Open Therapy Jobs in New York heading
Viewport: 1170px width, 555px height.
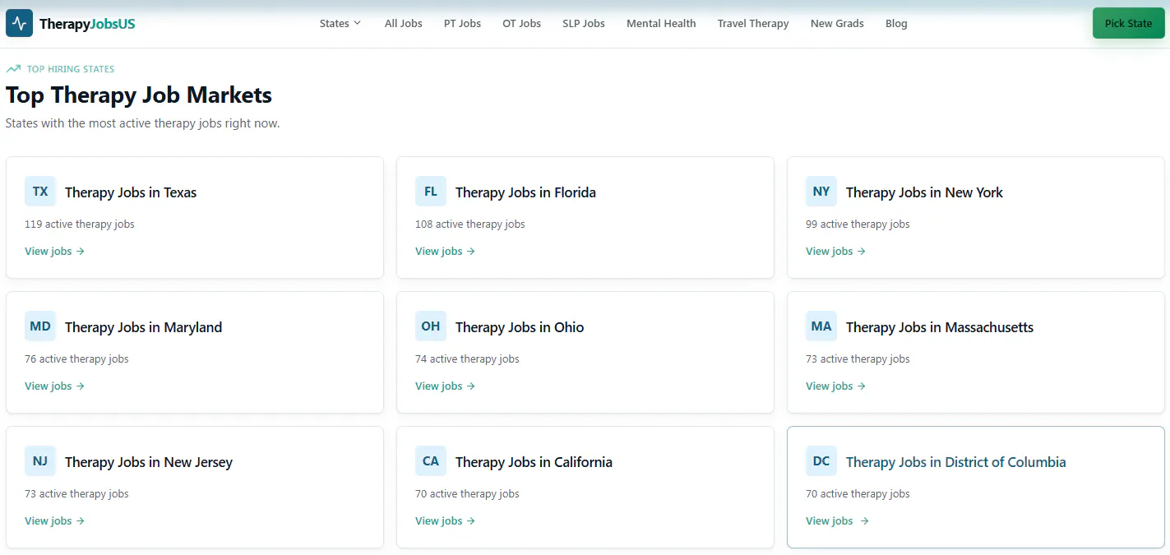924,192
